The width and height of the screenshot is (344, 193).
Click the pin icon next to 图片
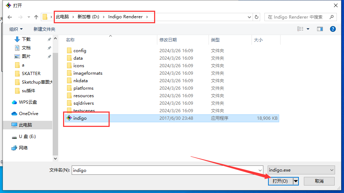point(49,56)
